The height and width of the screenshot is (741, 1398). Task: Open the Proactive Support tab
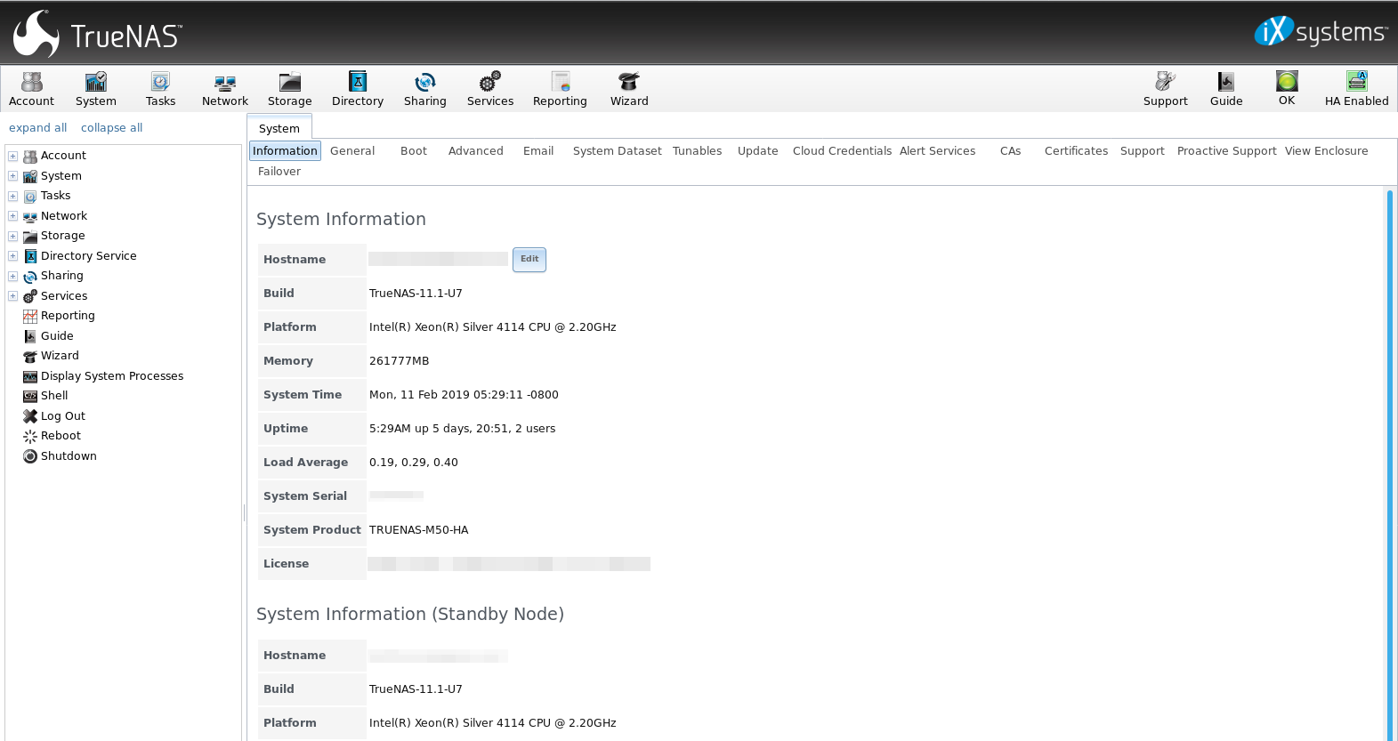click(x=1226, y=151)
